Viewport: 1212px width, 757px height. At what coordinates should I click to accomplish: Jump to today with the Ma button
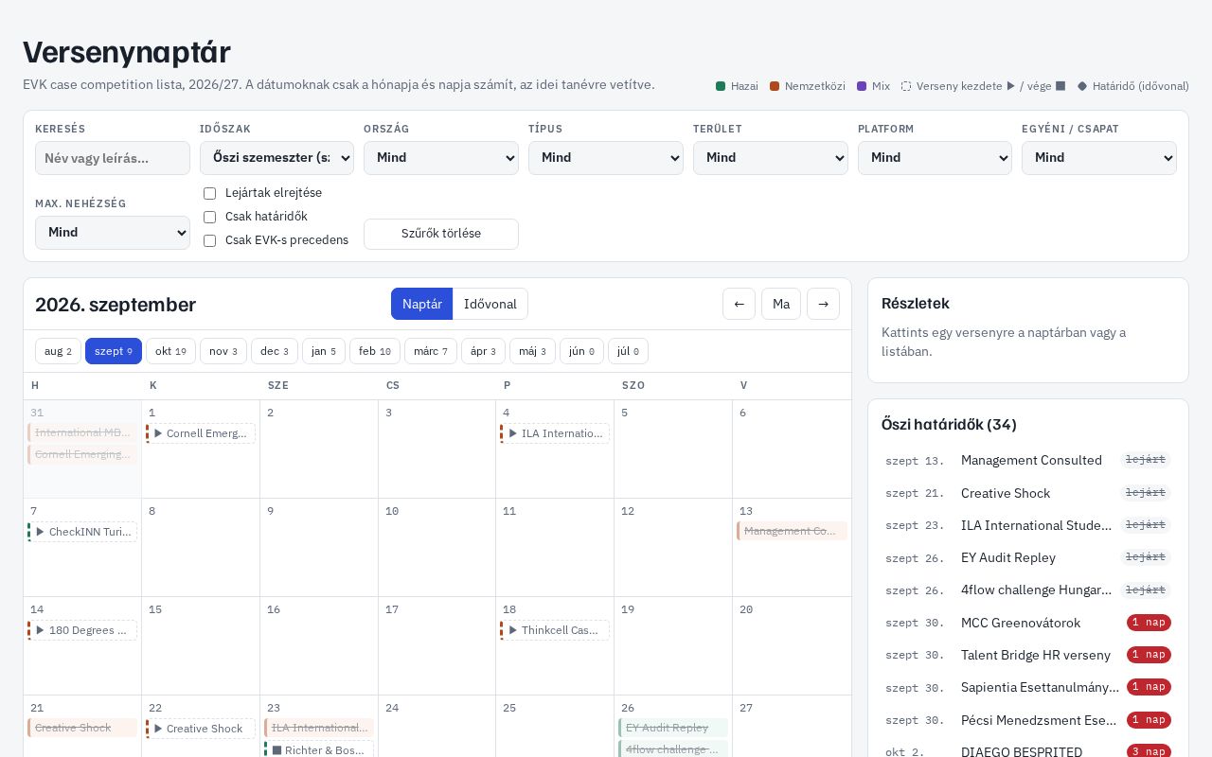pos(781,304)
